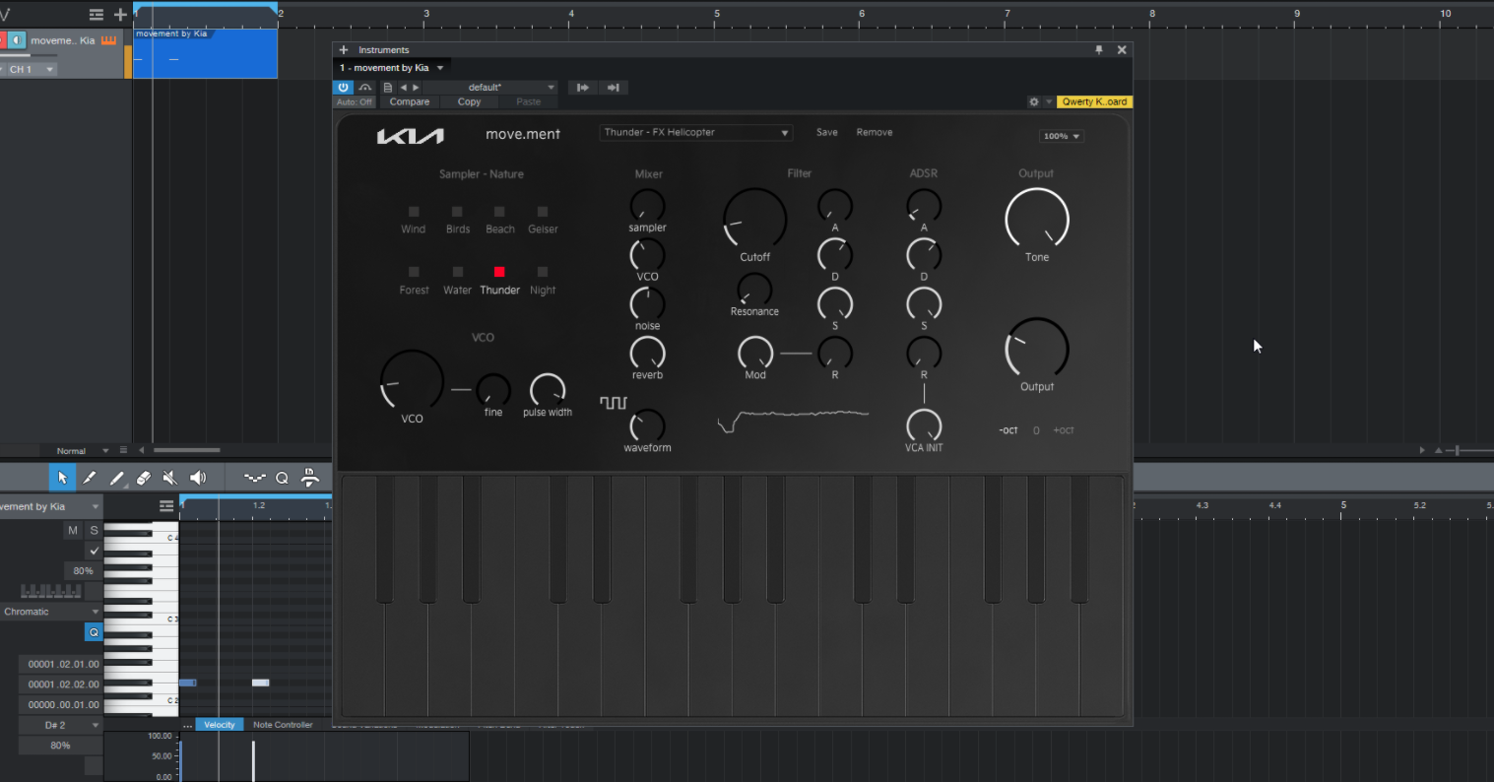The height and width of the screenshot is (782, 1494).
Task: Open the track list icon above the arrangement
Action: coord(97,14)
